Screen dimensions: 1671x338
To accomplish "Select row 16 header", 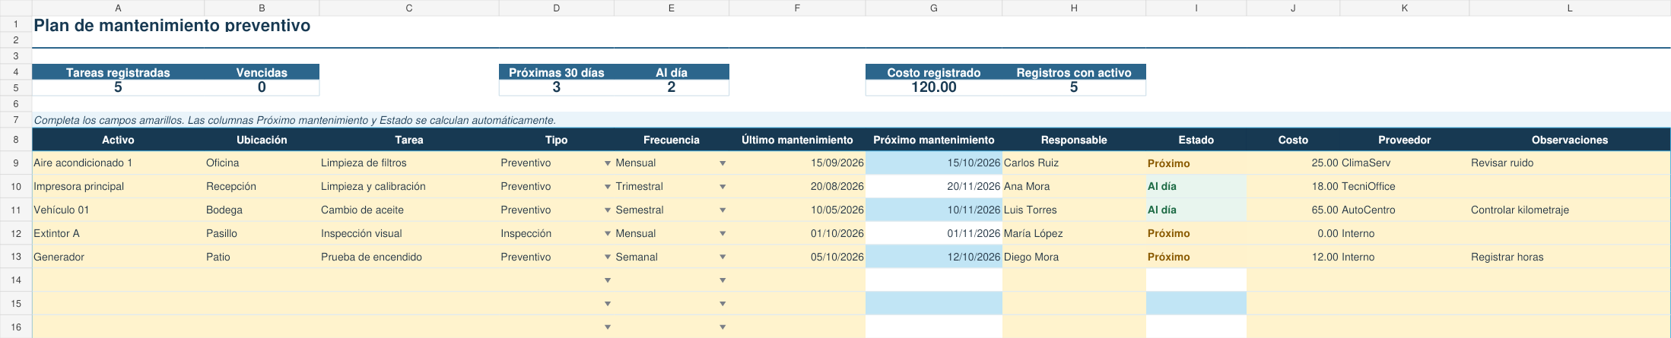I will (x=16, y=327).
